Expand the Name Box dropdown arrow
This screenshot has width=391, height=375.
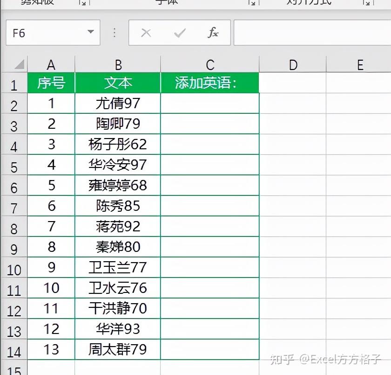91,33
